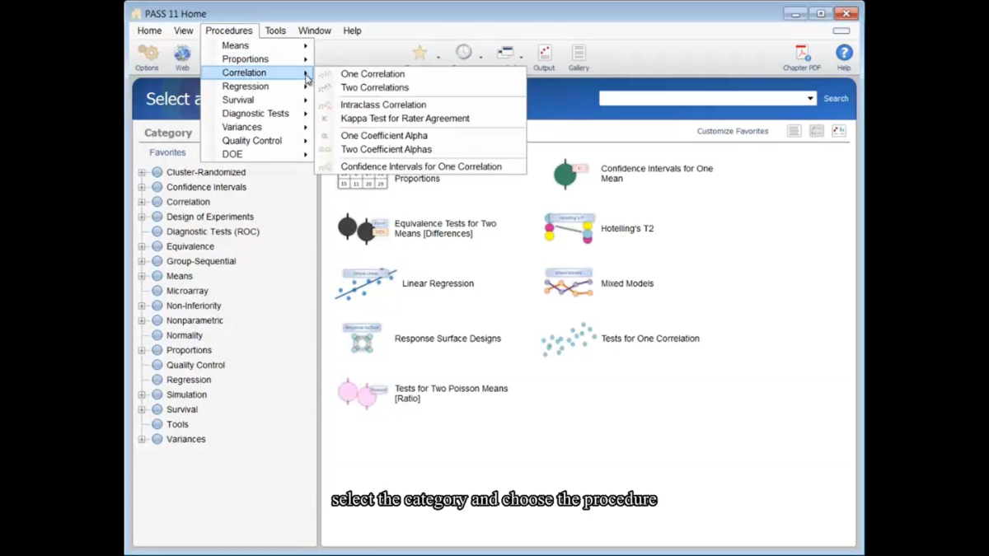Image resolution: width=989 pixels, height=556 pixels.
Task: Open the Hotelling's T2 procedure icon
Action: tap(568, 228)
